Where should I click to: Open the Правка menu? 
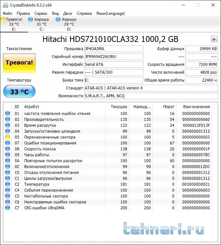pyautogui.click(x=23, y=13)
